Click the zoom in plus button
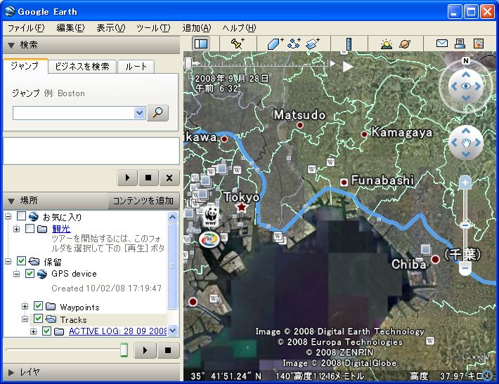 click(465, 183)
